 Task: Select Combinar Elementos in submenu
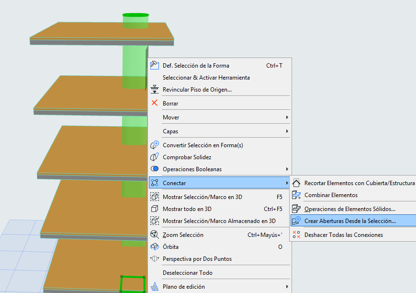point(353,195)
